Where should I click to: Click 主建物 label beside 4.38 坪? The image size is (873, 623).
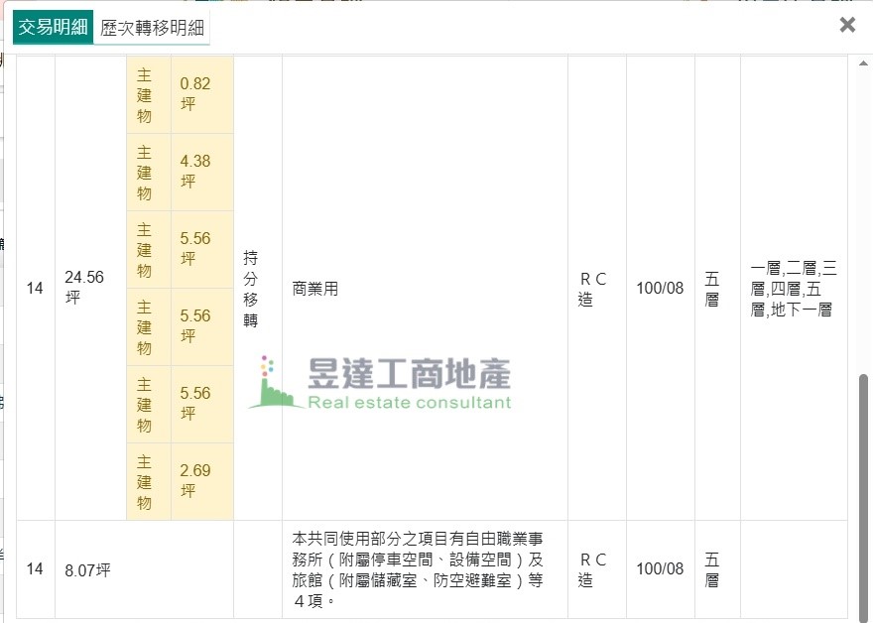coord(145,172)
